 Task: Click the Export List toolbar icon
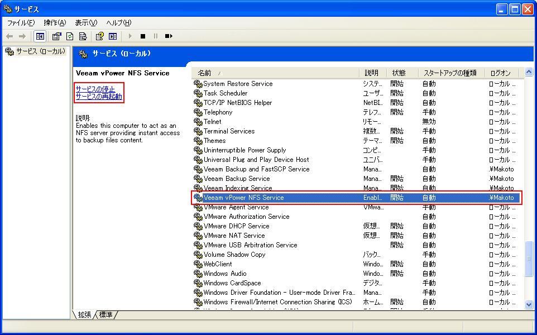(x=83, y=36)
